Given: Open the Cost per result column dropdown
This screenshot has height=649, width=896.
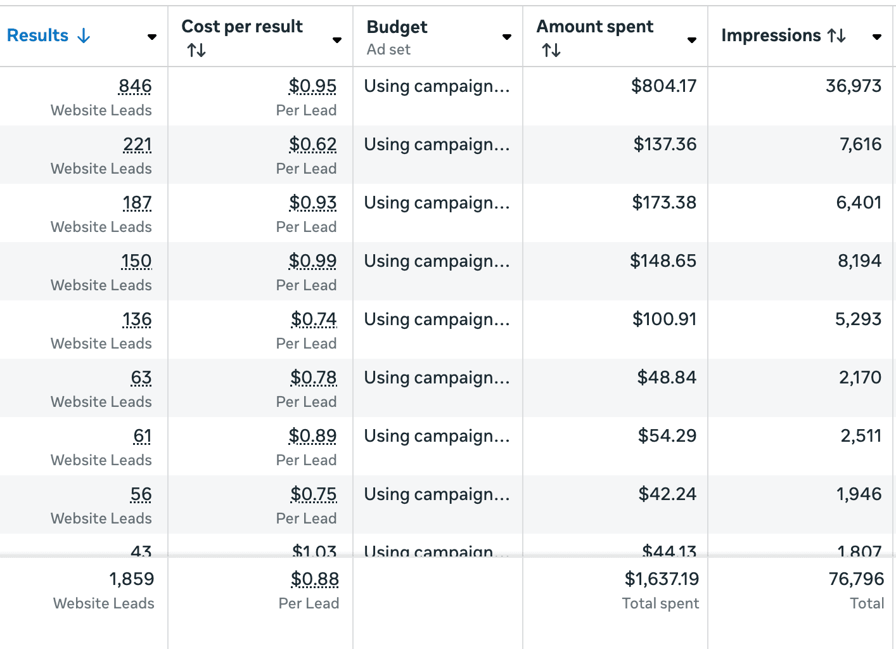Looking at the screenshot, I should tap(336, 39).
